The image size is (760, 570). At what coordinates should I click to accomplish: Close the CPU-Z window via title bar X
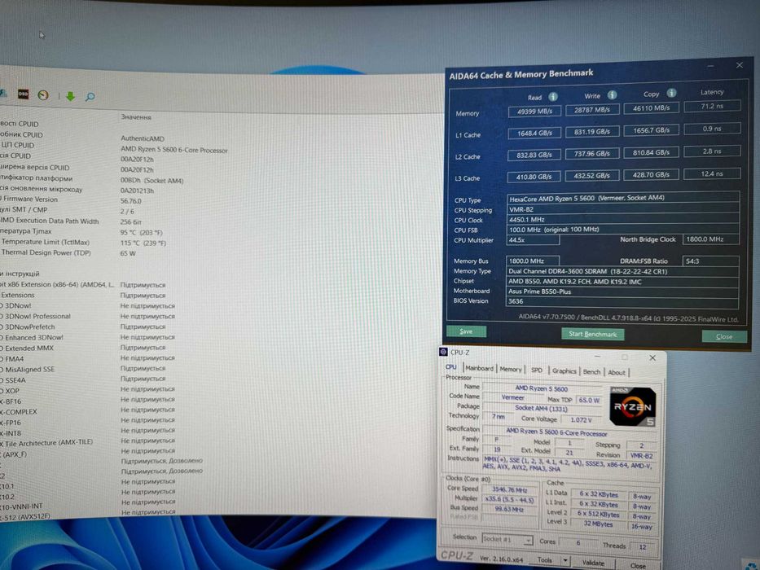tap(652, 357)
